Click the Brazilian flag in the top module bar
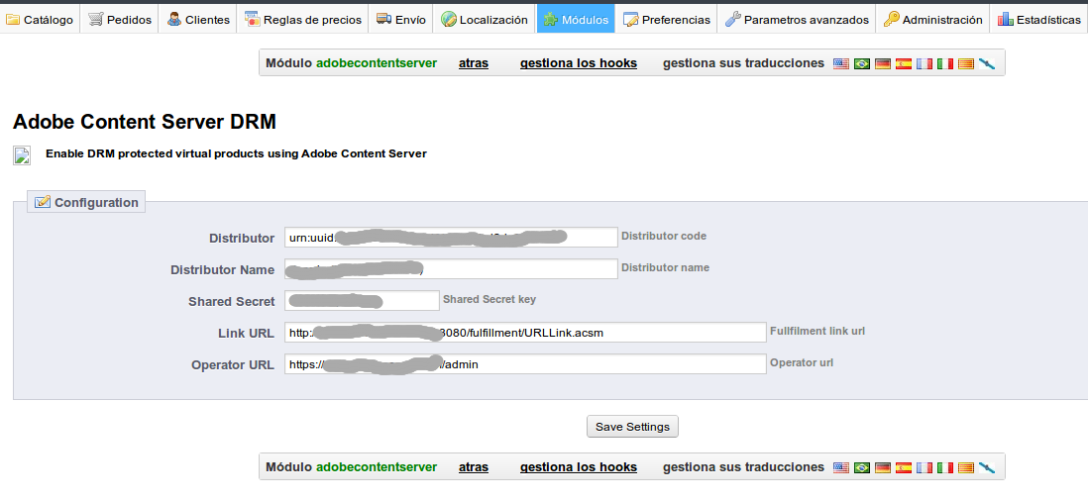This screenshot has height=502, width=1088. (862, 63)
